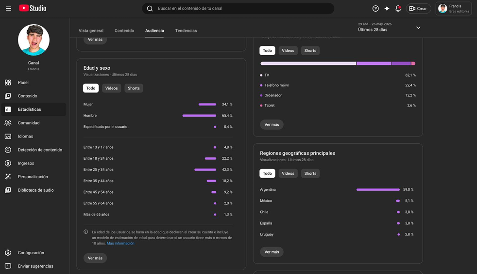Click the Tablet legend entry

(267, 106)
